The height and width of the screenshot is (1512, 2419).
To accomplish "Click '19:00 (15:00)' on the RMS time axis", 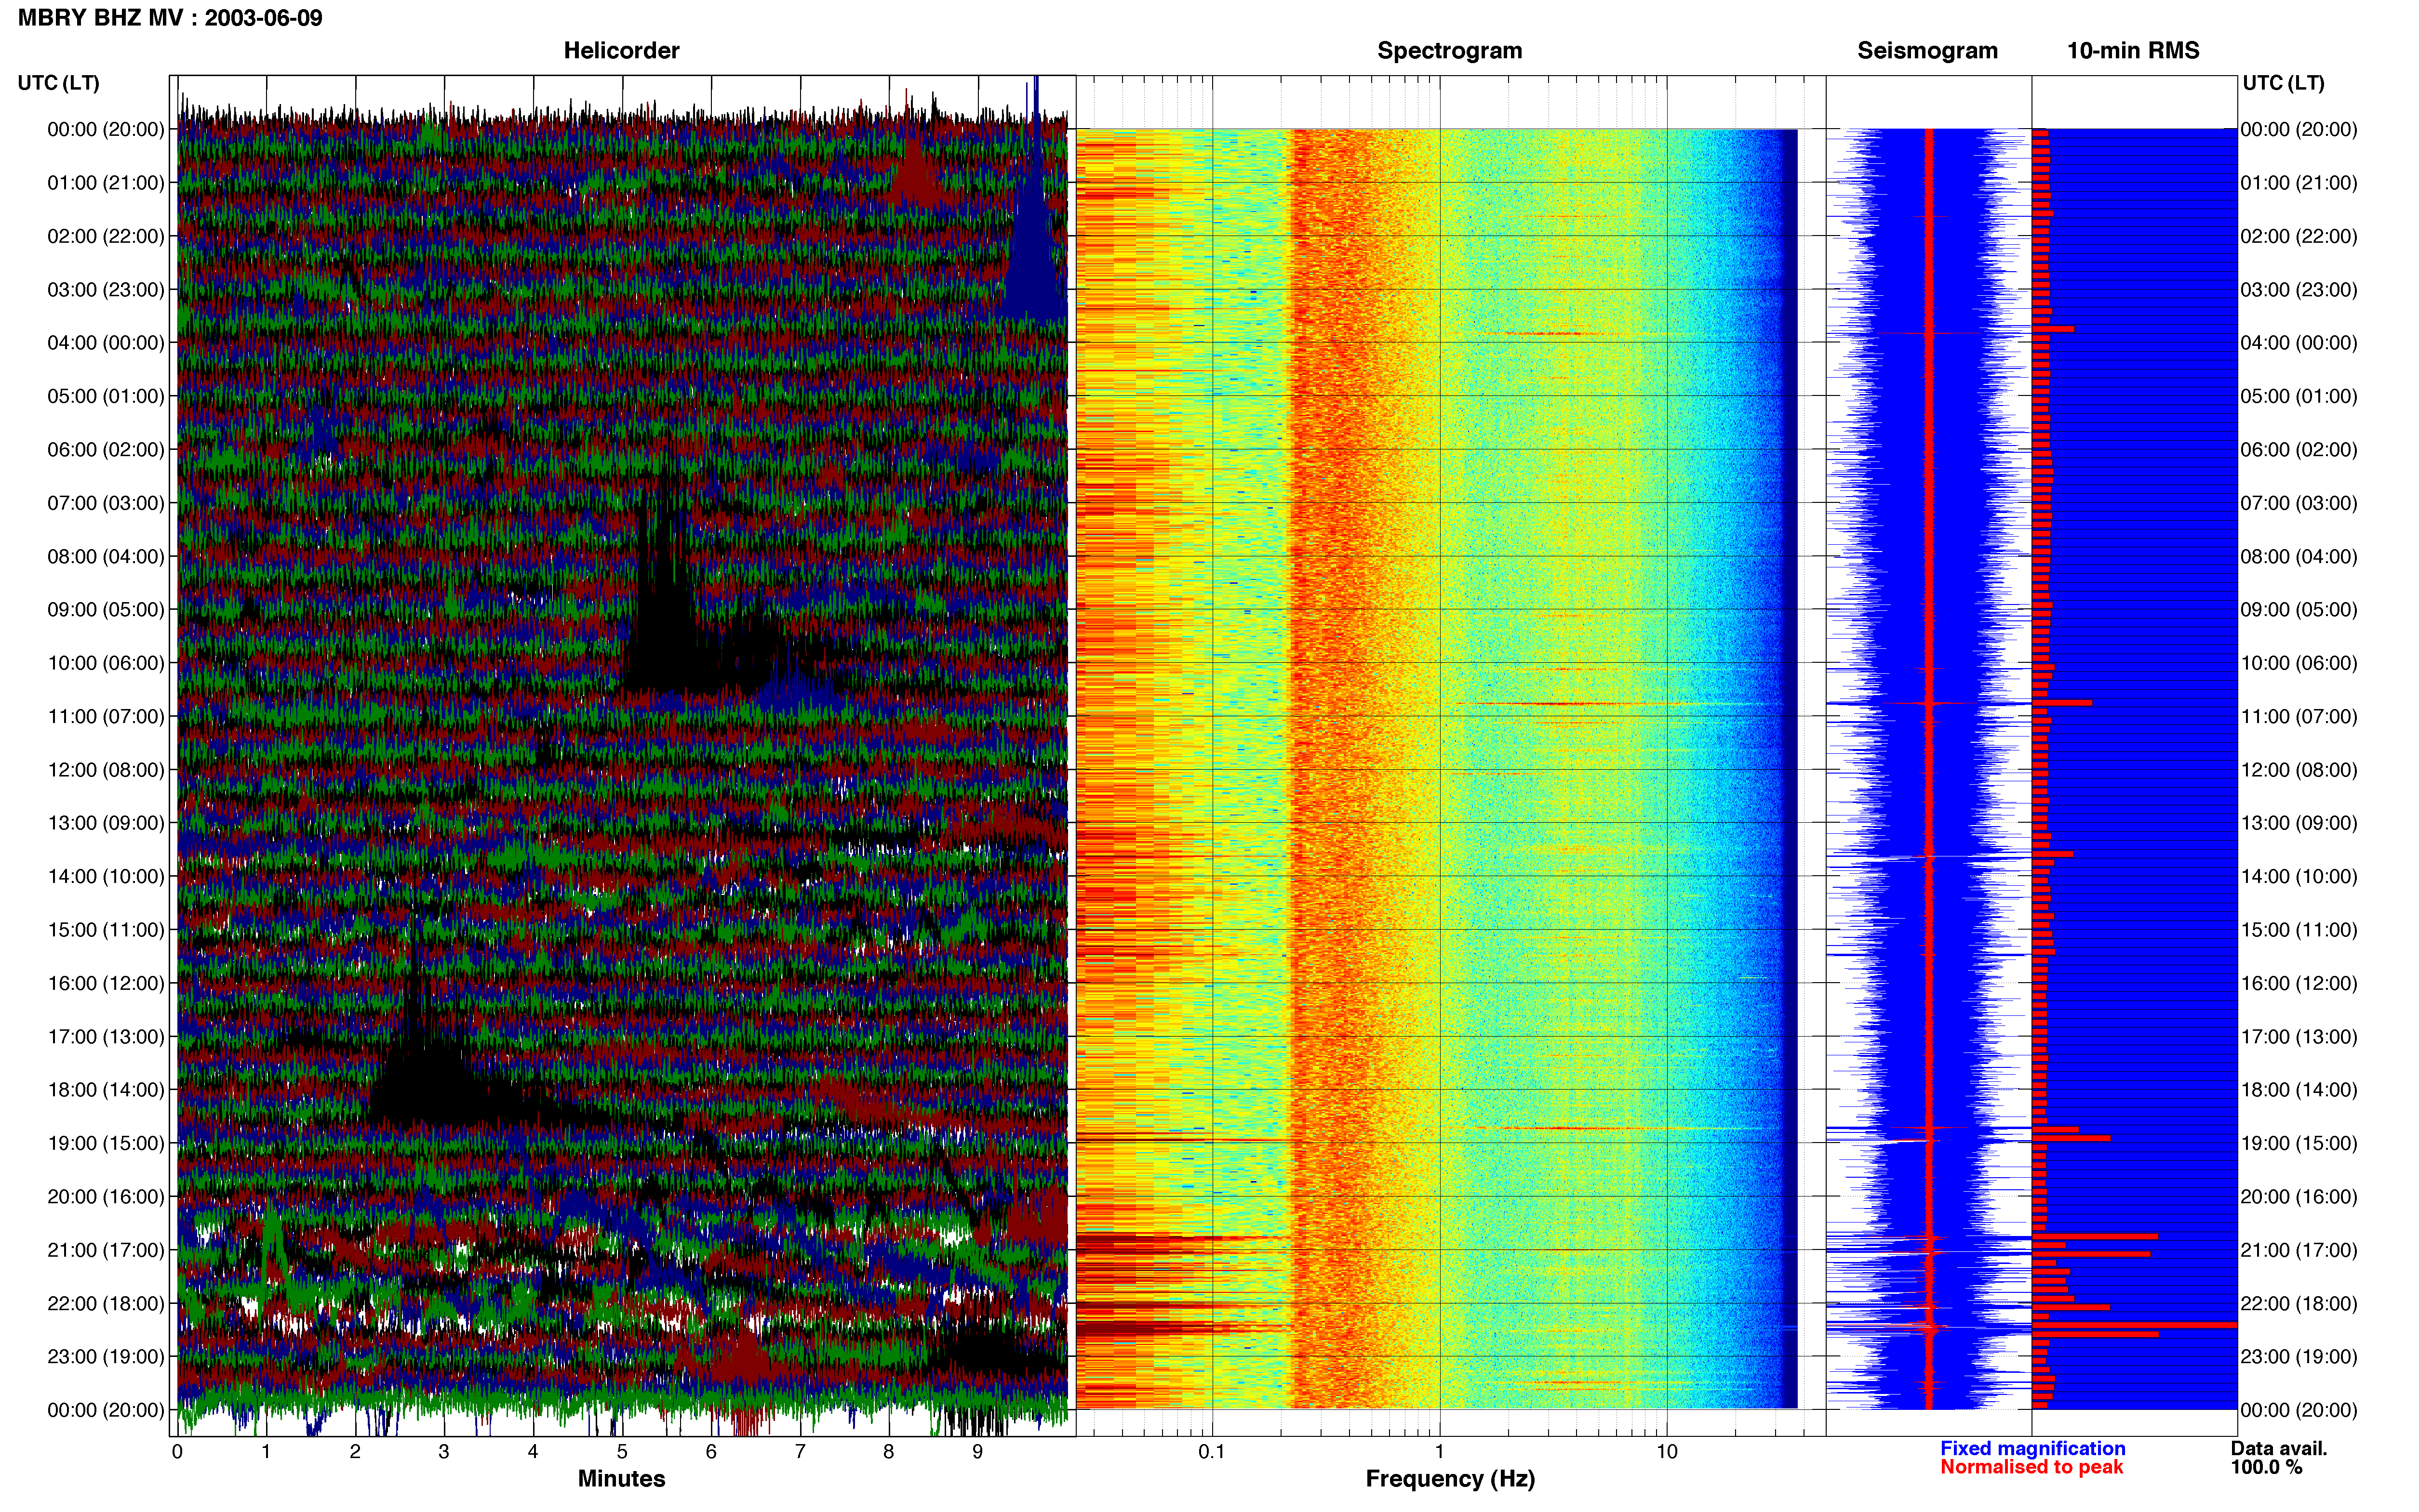I will 2299,1143.
